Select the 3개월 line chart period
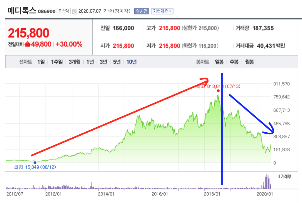 [x=75, y=62]
